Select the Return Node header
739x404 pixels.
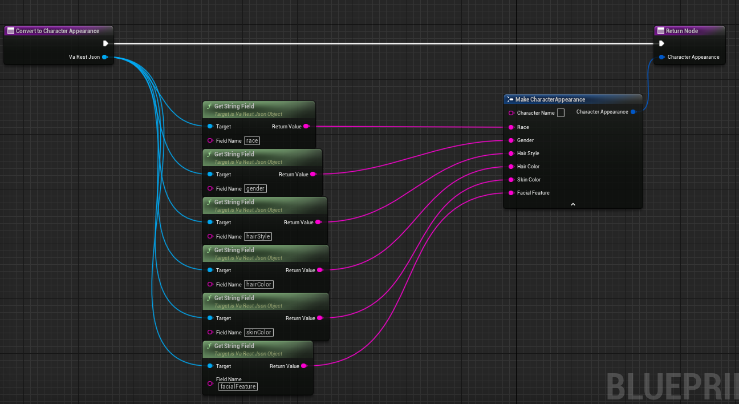[682, 31]
